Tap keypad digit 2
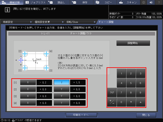The height and width of the screenshot is (122, 163). coord(131,74)
